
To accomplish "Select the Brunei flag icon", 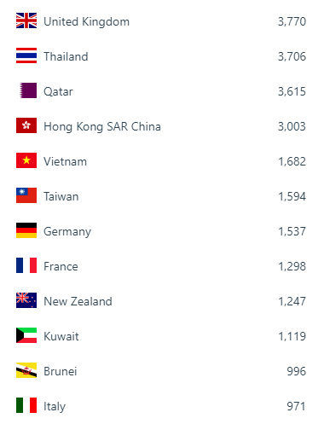I will (26, 370).
